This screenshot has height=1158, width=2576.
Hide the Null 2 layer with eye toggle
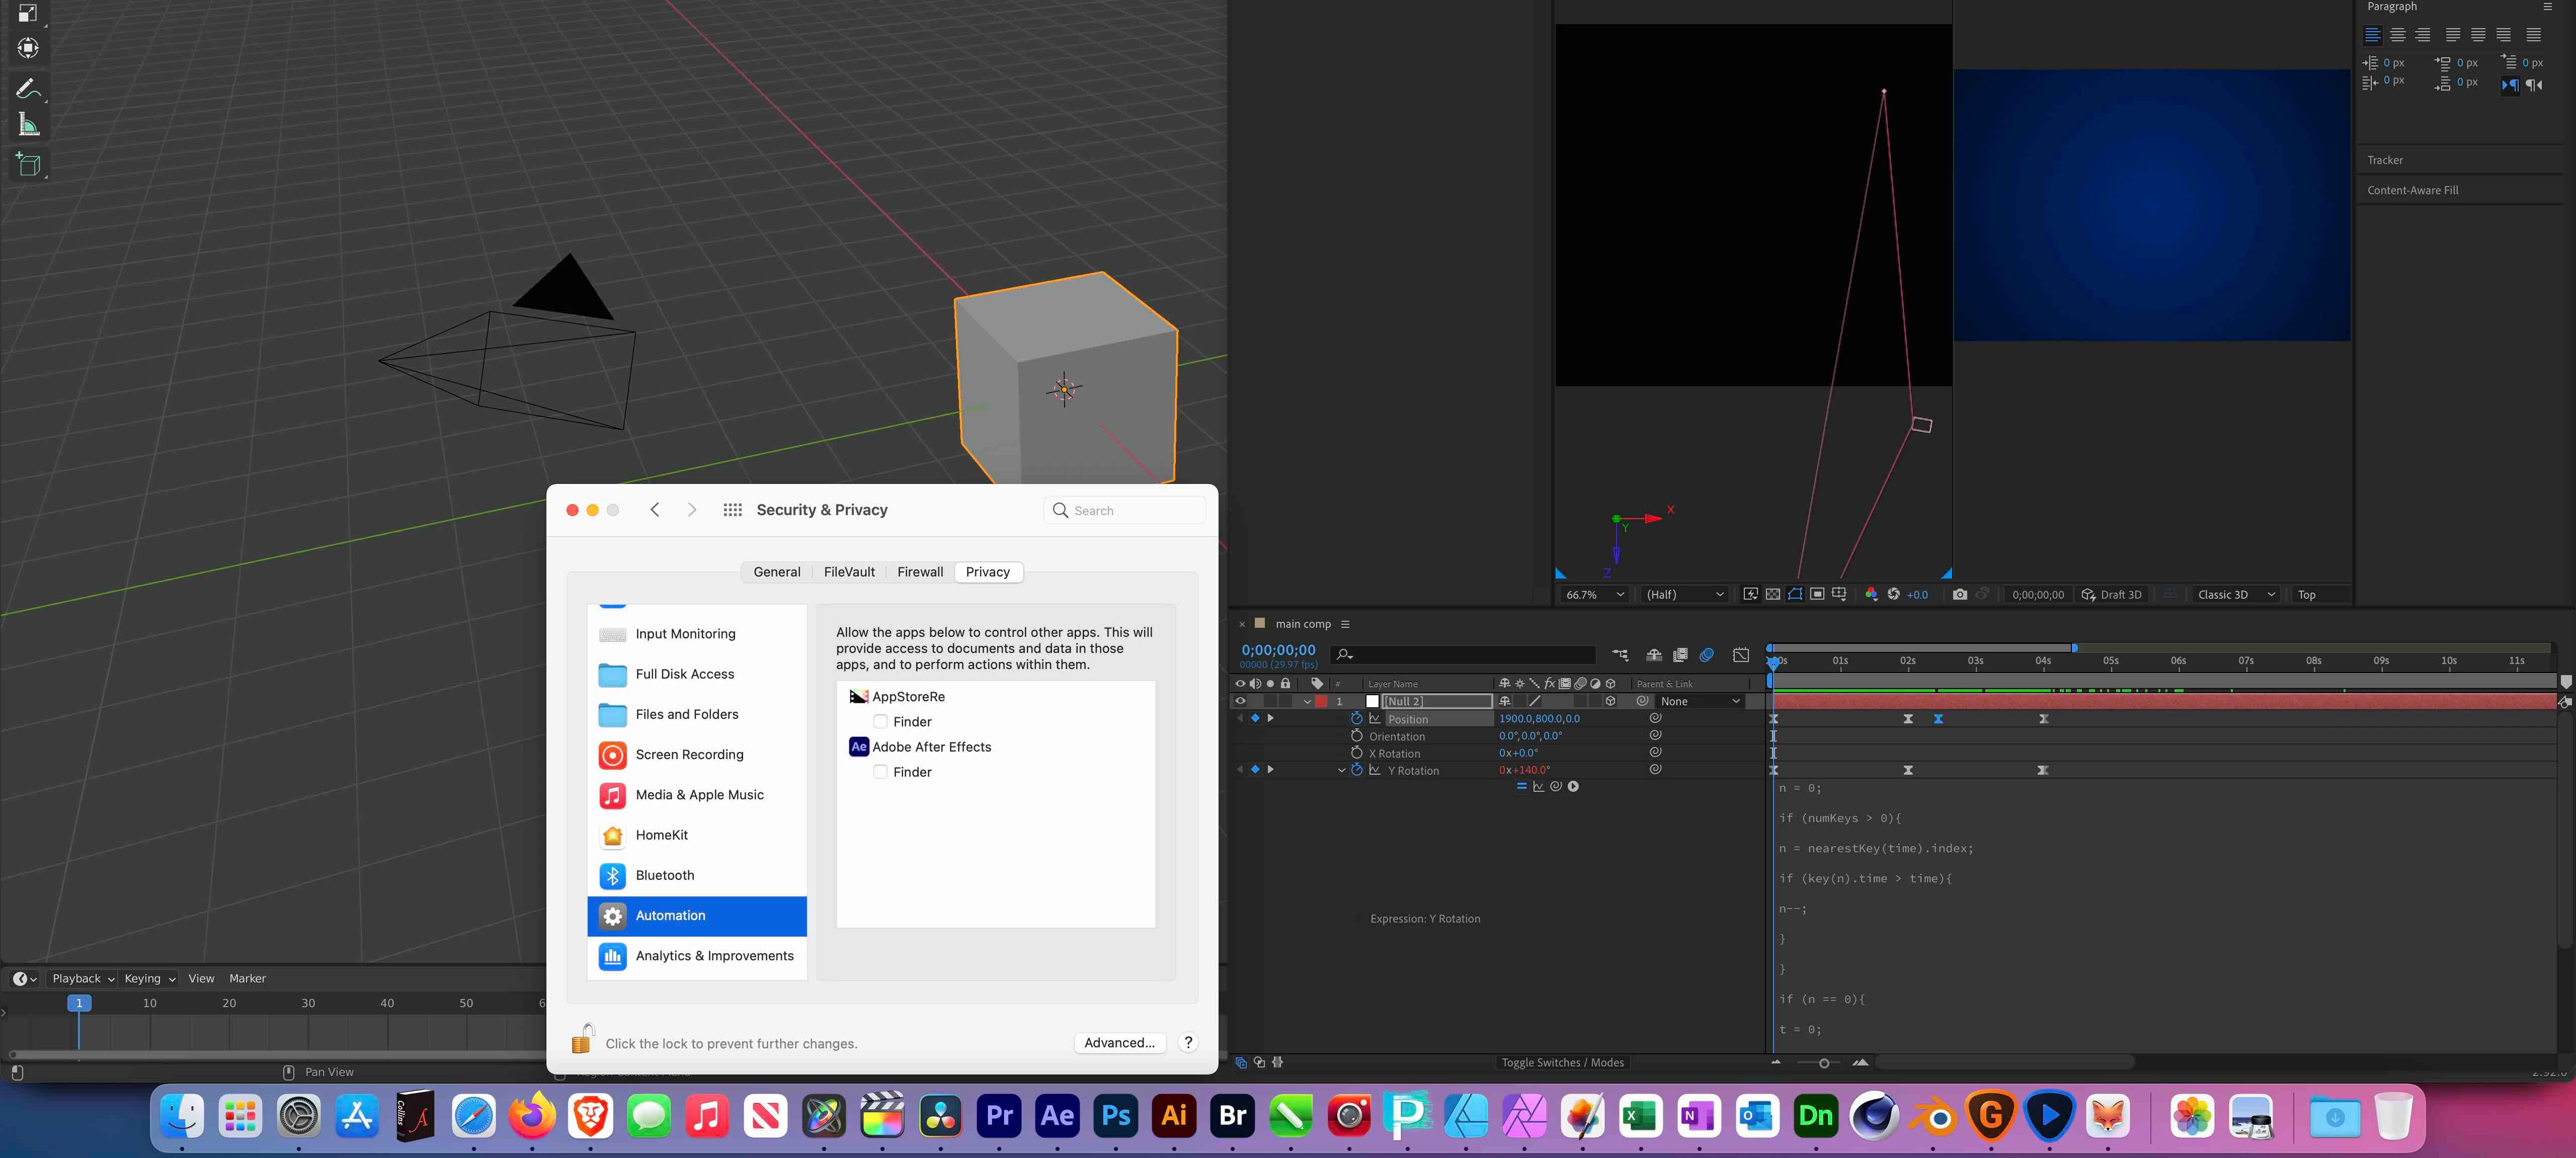[1240, 701]
